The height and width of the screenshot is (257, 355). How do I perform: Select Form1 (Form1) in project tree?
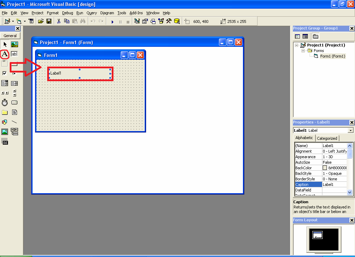point(332,56)
